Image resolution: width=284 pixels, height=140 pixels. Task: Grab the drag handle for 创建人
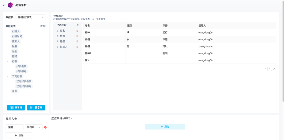pyautogui.click(x=58, y=47)
